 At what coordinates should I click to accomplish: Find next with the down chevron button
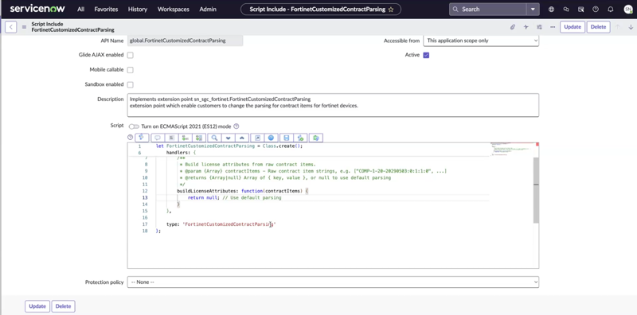coord(228,138)
